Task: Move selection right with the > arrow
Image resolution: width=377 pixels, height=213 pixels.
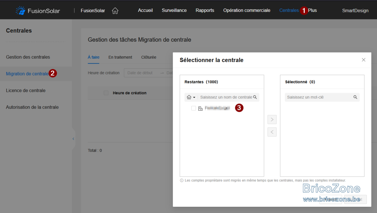Action: coord(272,119)
